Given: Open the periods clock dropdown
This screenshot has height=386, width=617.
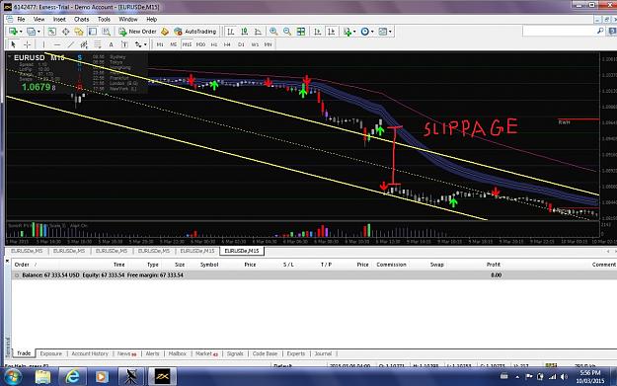Looking at the screenshot, I should (x=366, y=31).
